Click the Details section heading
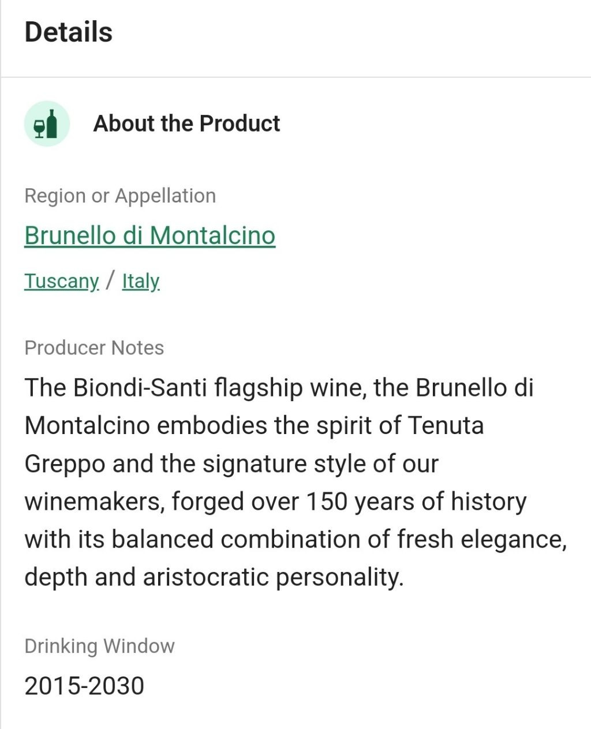This screenshot has width=591, height=729. point(69,32)
